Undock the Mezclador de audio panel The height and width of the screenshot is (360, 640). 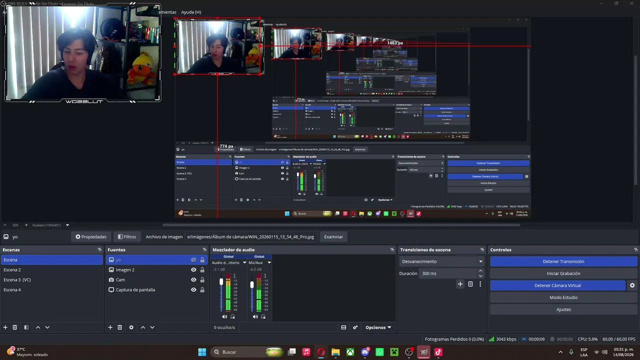[392, 249]
